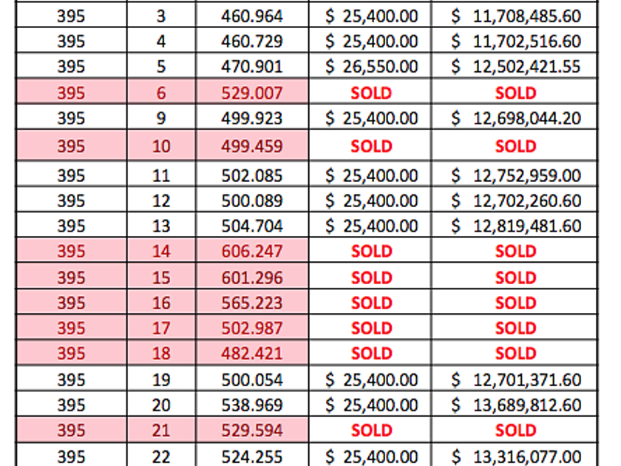Click the total $12,701,371.60 cell

pos(516,380)
